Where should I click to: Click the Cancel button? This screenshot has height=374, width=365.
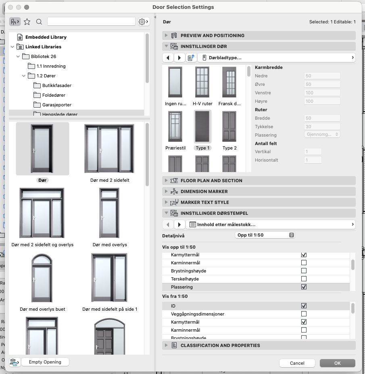[x=297, y=363]
